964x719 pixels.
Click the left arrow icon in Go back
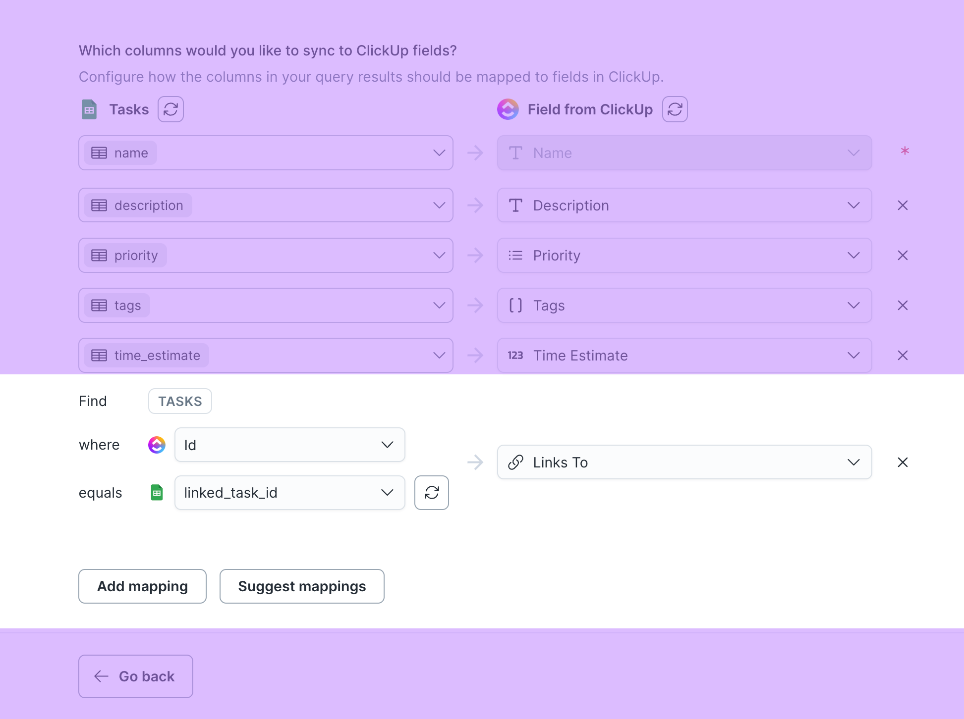point(102,676)
